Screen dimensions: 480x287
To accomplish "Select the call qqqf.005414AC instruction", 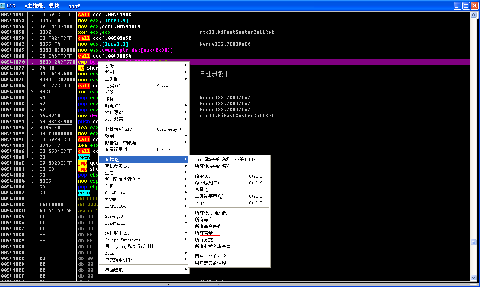I will coord(105,14).
